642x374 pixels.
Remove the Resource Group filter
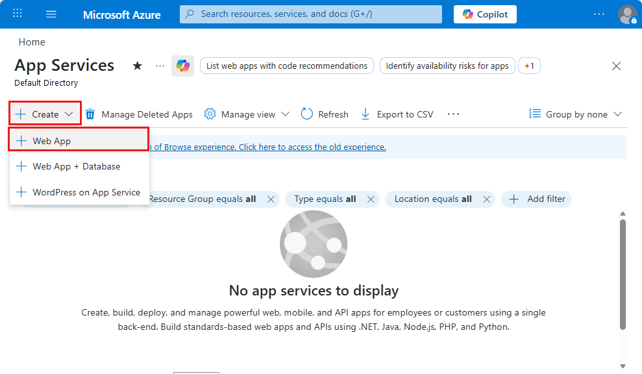pos(271,199)
